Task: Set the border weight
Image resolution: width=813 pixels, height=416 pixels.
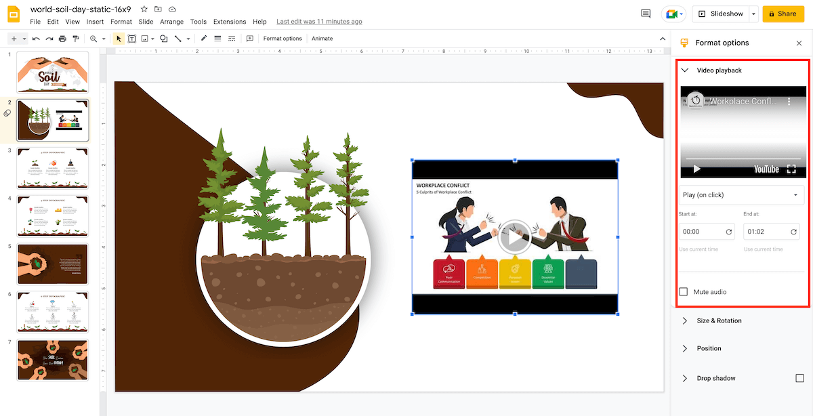Action: pyautogui.click(x=217, y=39)
